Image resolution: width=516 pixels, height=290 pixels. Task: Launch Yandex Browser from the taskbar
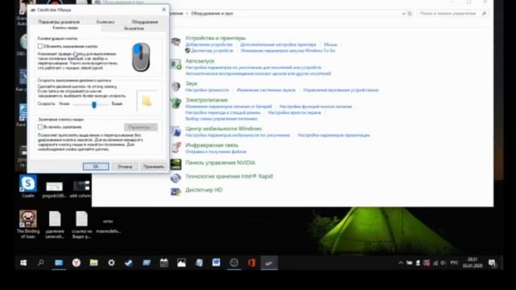(x=77, y=263)
